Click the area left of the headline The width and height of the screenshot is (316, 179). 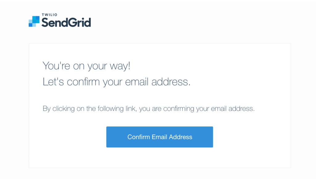(x=35, y=66)
